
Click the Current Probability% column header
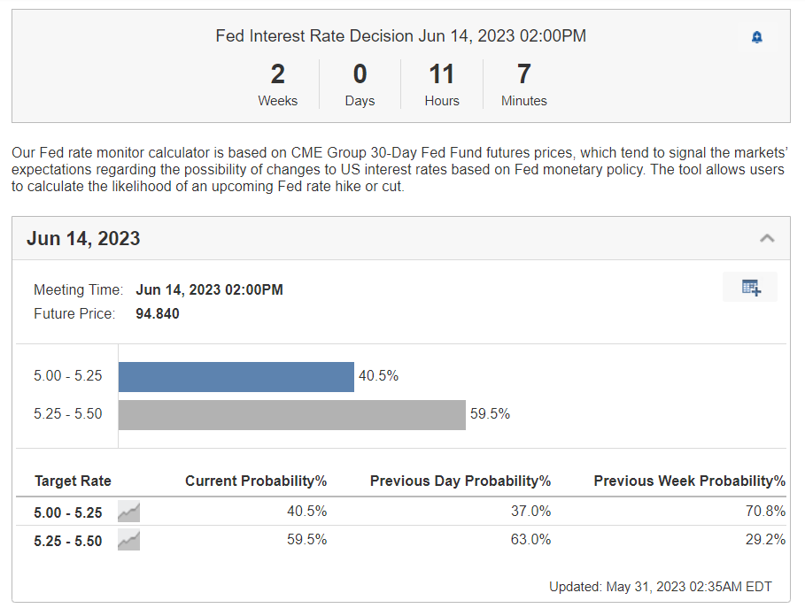pos(256,481)
